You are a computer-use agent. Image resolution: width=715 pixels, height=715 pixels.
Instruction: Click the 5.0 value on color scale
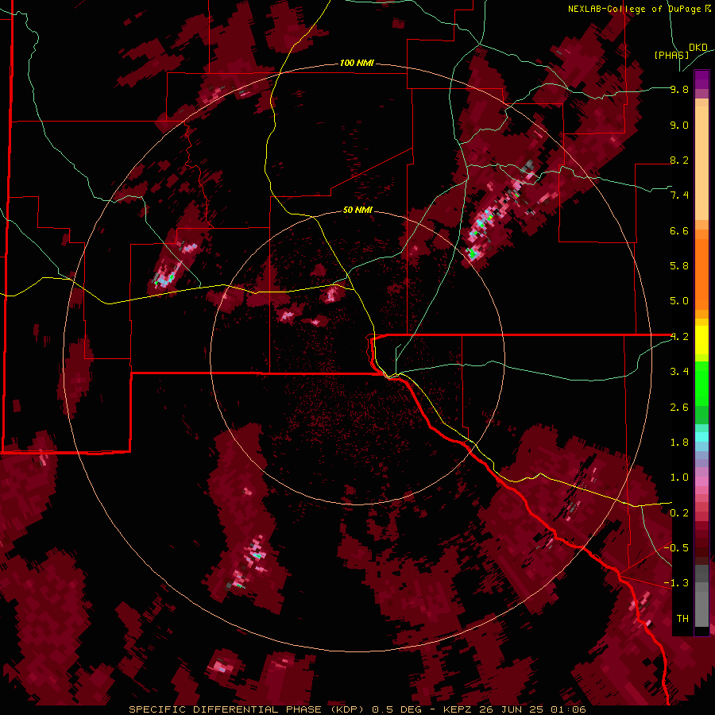[x=679, y=301]
